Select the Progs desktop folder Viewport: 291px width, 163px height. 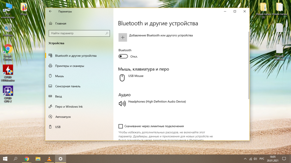24,9
